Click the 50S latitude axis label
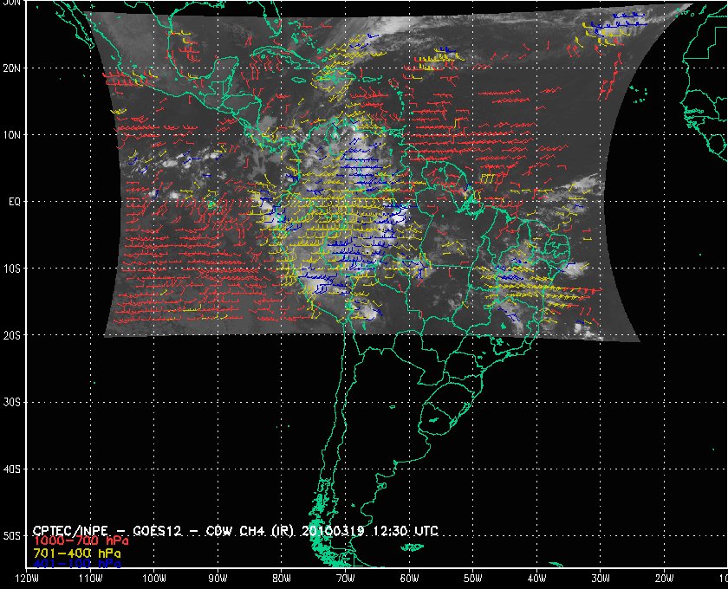Image resolution: width=728 pixels, height=589 pixels. pyautogui.click(x=11, y=536)
